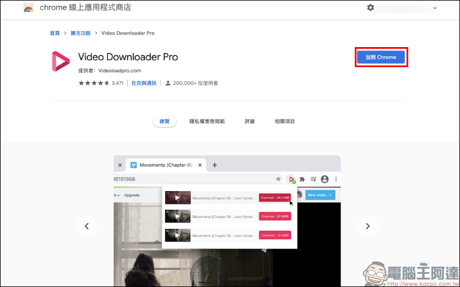Click the Chrome Web Store logo icon
Image resolution: width=460 pixels, height=287 pixels.
coord(28,7)
